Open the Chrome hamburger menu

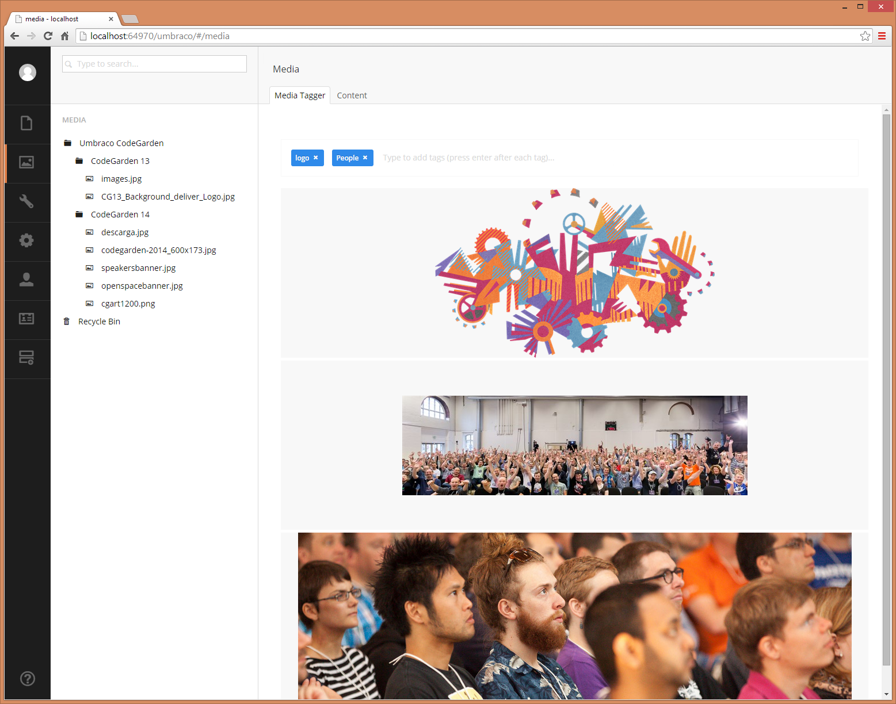pyautogui.click(x=882, y=36)
